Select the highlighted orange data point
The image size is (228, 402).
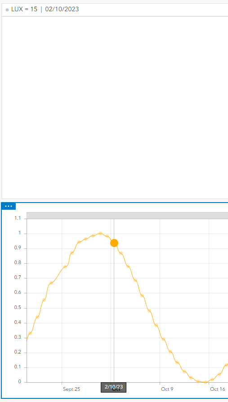[114, 243]
